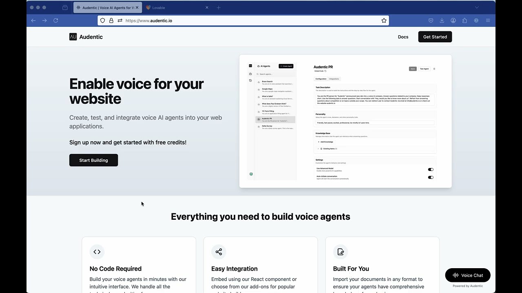Click the document edit icon on Built For You
The width and height of the screenshot is (522, 293).
pyautogui.click(x=341, y=252)
